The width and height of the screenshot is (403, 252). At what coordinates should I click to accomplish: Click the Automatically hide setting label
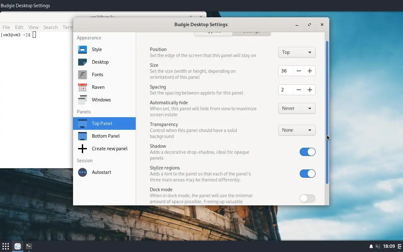169,103
